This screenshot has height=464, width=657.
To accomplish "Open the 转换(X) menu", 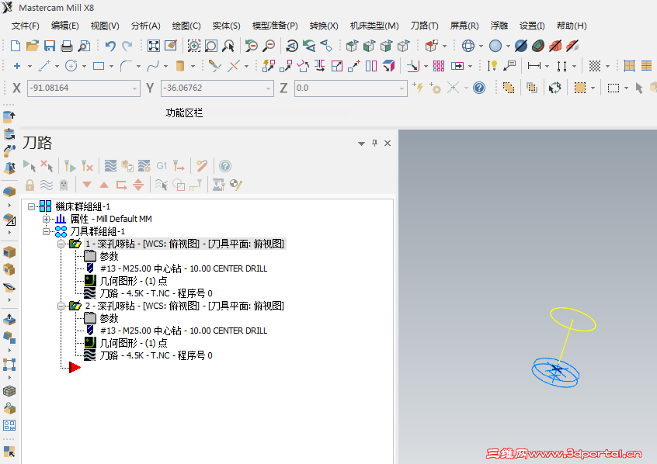I will [324, 26].
